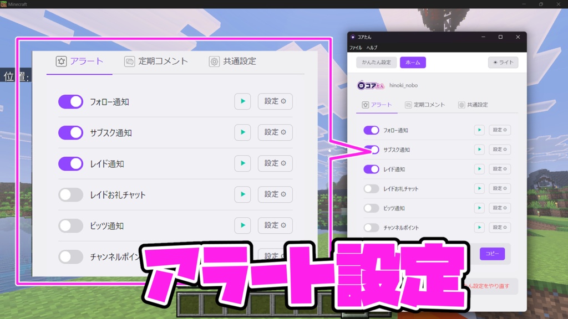Toggle チャンネルポイント in the magnified panel
The height and width of the screenshot is (319, 568).
70,257
